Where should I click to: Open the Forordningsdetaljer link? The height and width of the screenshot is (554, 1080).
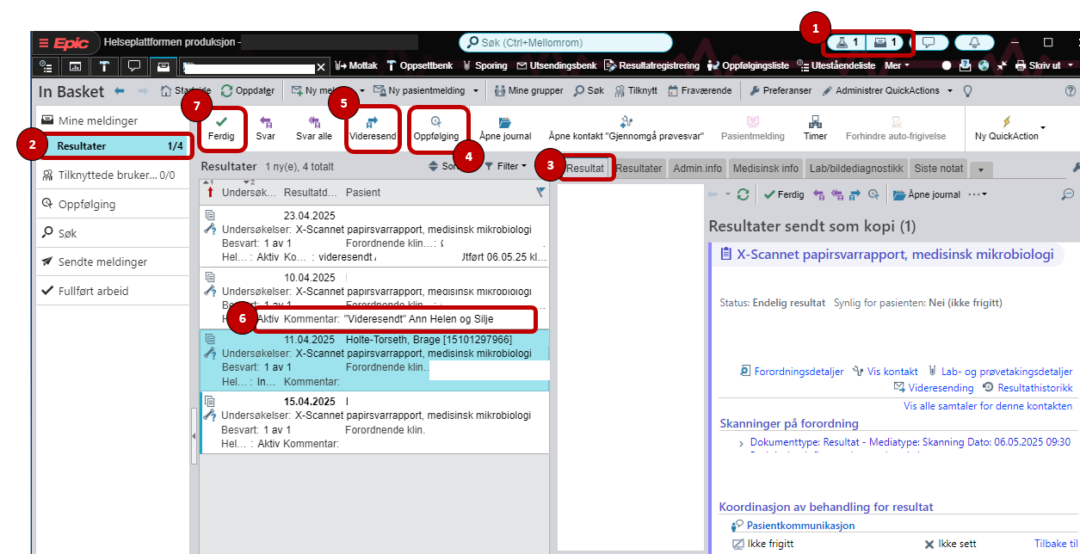click(792, 372)
